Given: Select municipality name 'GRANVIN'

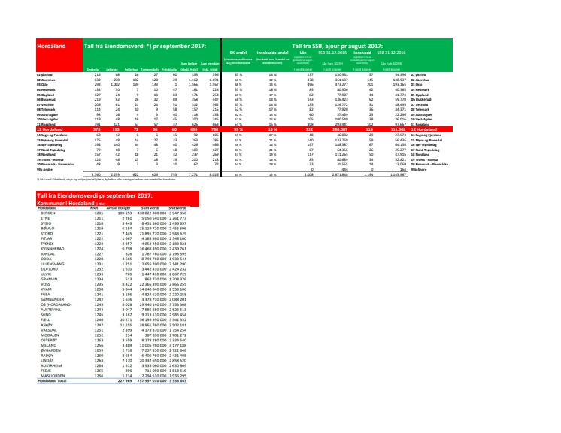Looking at the screenshot, I should [x=49, y=279].
